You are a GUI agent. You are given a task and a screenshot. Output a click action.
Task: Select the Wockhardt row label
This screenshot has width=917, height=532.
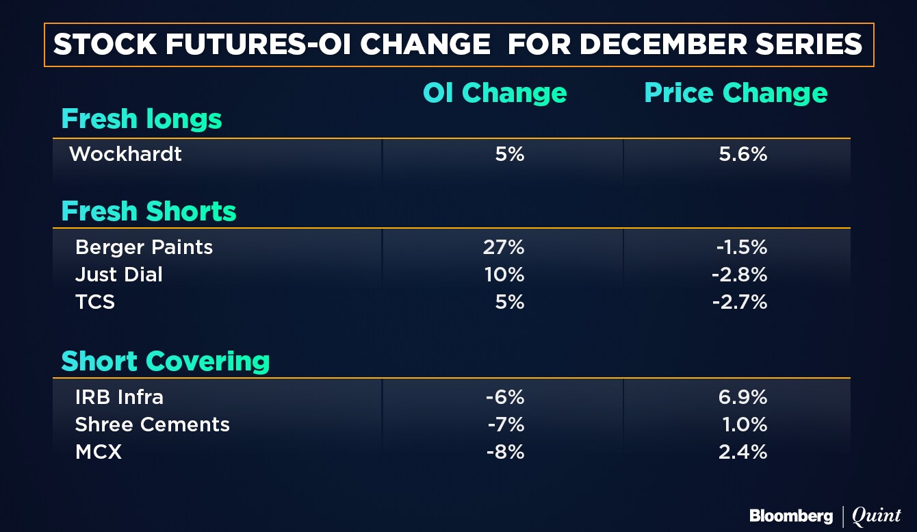pyautogui.click(x=125, y=154)
